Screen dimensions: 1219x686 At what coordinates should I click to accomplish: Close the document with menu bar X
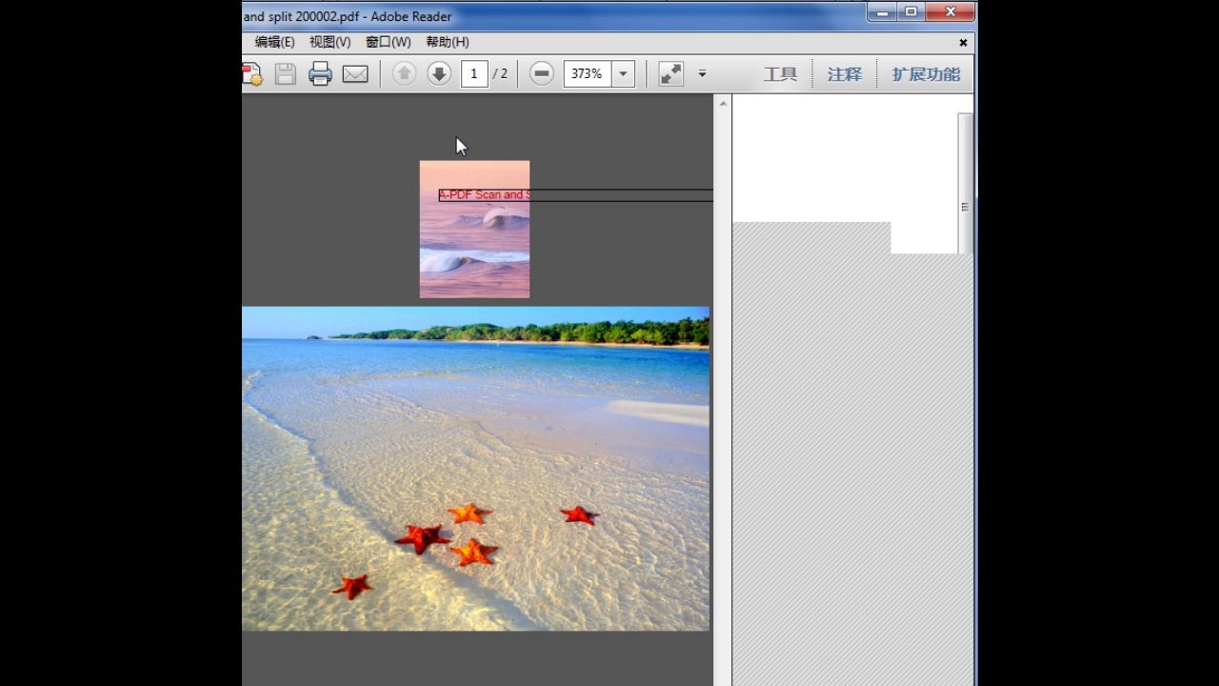963,42
